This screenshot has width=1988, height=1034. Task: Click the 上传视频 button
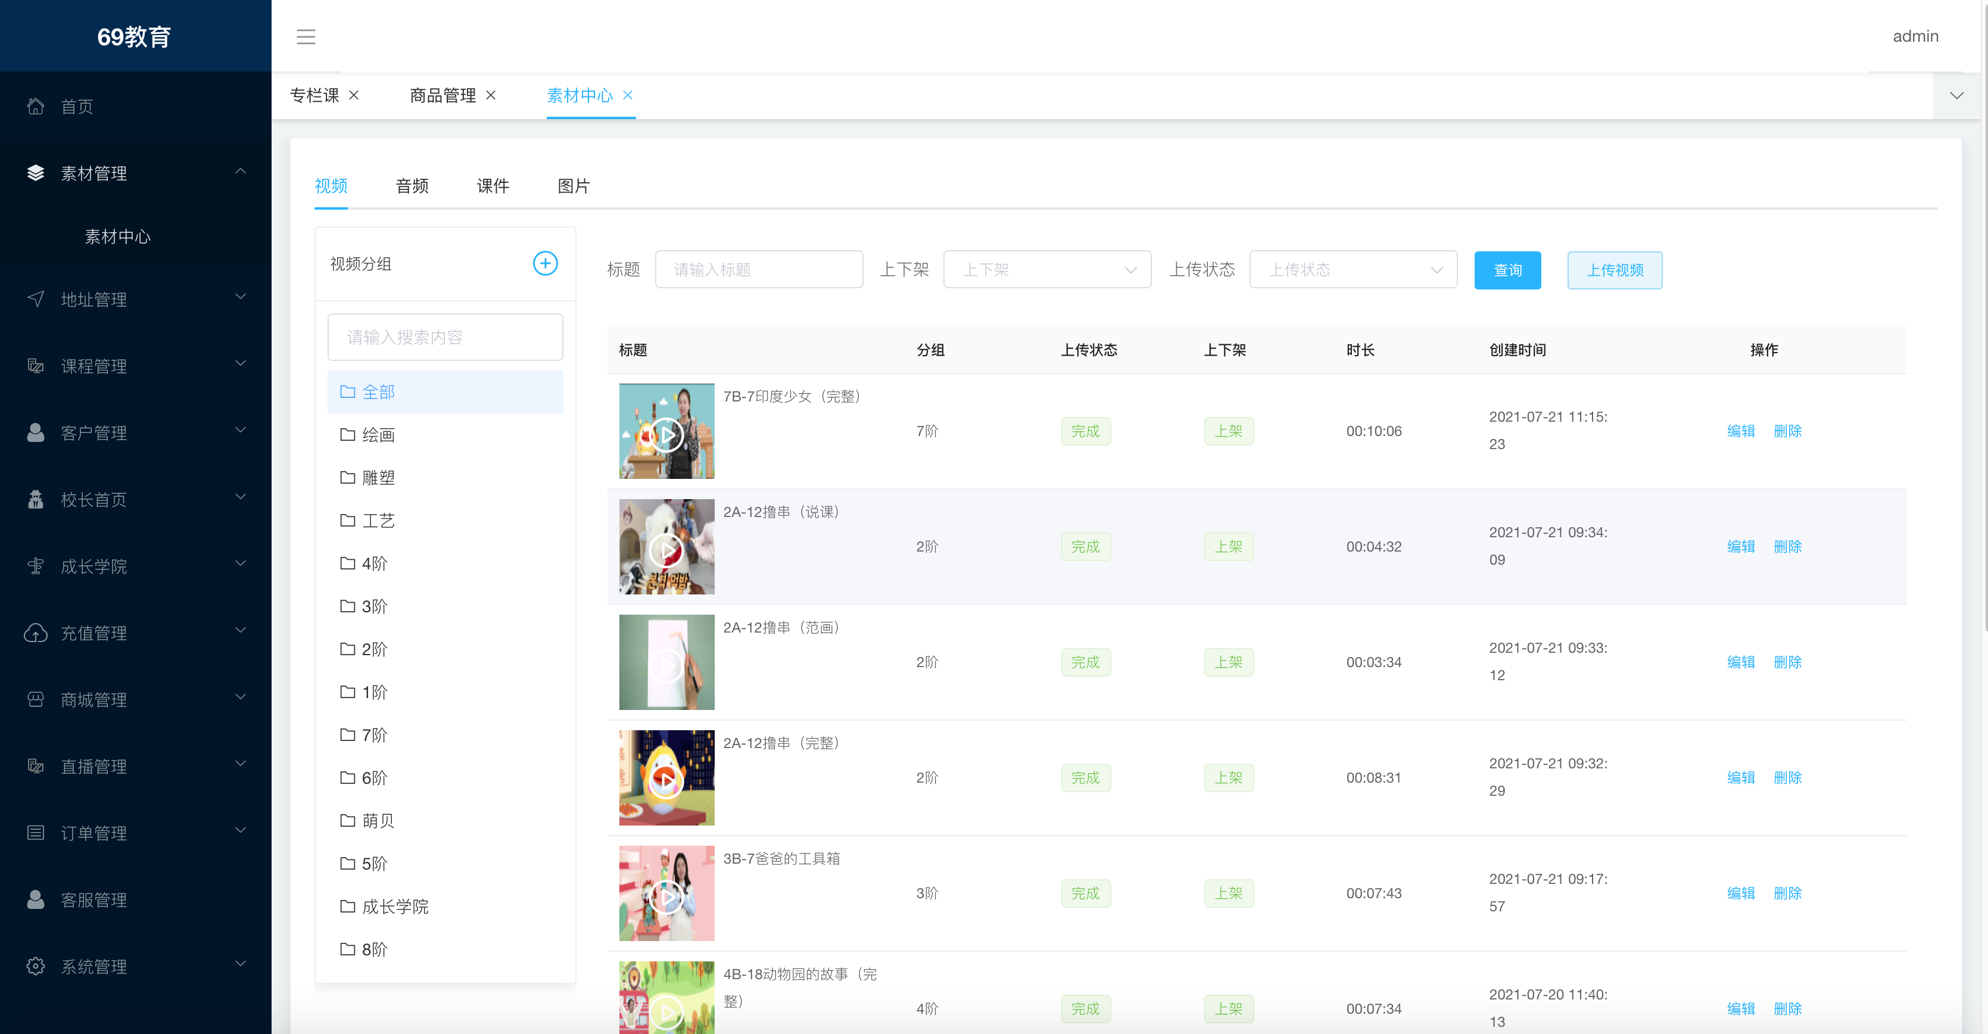[x=1615, y=270]
